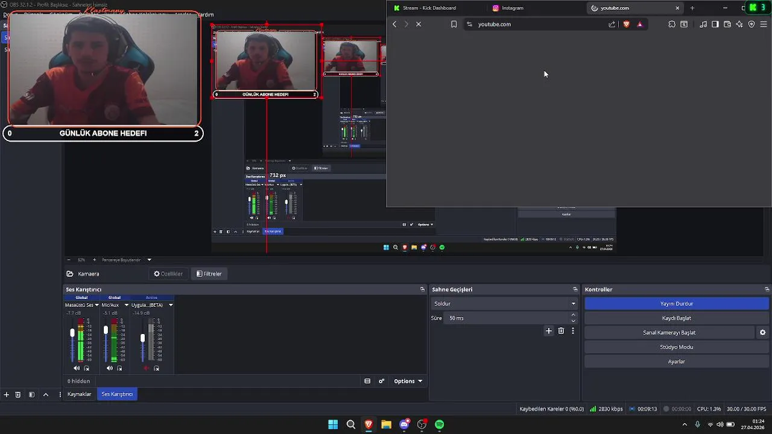Viewport: 772px width, 434px height.
Task: Open the media playlist music note icon
Action: [x=703, y=24]
